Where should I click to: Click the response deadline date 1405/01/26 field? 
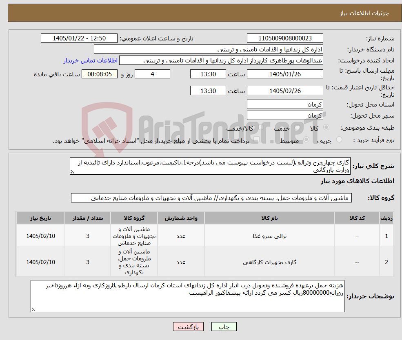point(285,74)
